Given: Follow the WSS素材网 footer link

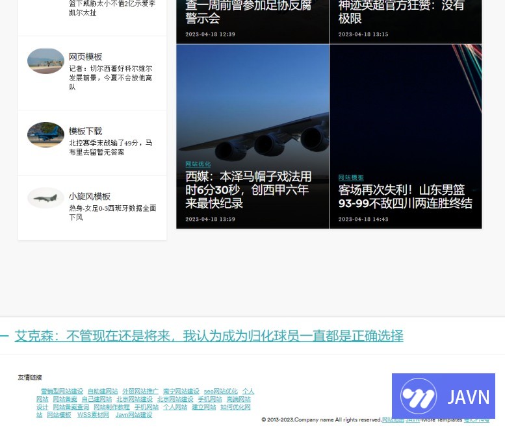Looking at the screenshot, I should point(93,415).
